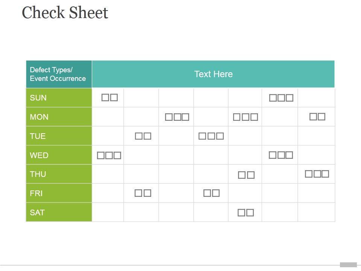Image resolution: width=361 pixels, height=271 pixels.
Task: Check the last box in SUN row's three-box group
Action: (289, 98)
